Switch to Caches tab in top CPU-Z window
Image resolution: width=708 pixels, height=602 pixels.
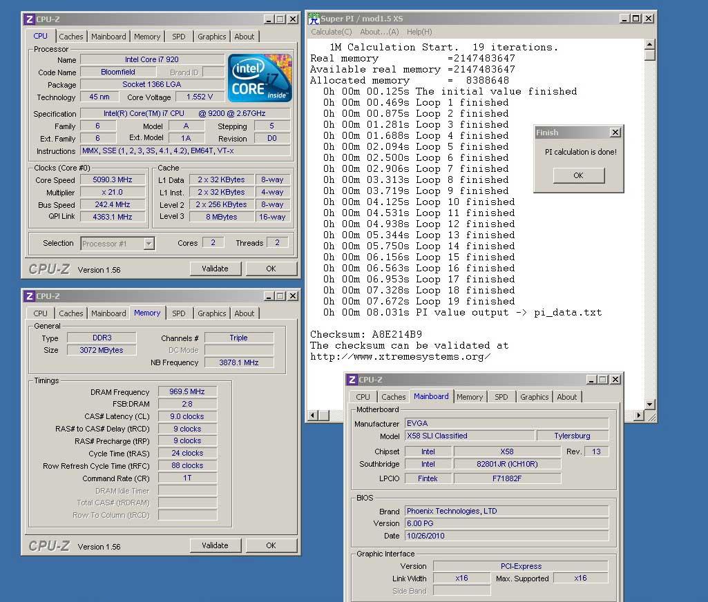point(71,37)
